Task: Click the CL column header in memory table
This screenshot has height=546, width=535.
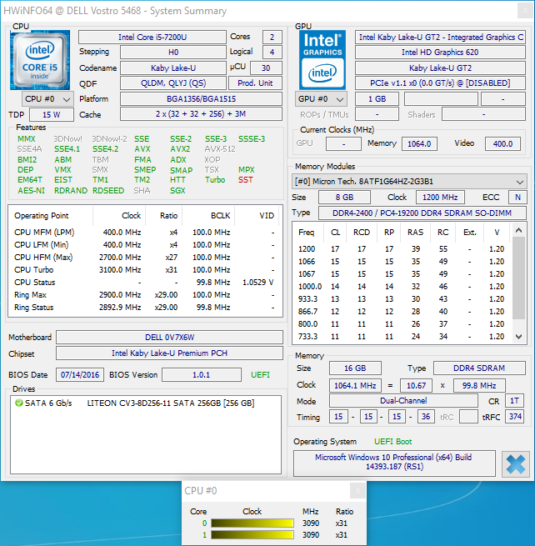Action: [x=336, y=233]
